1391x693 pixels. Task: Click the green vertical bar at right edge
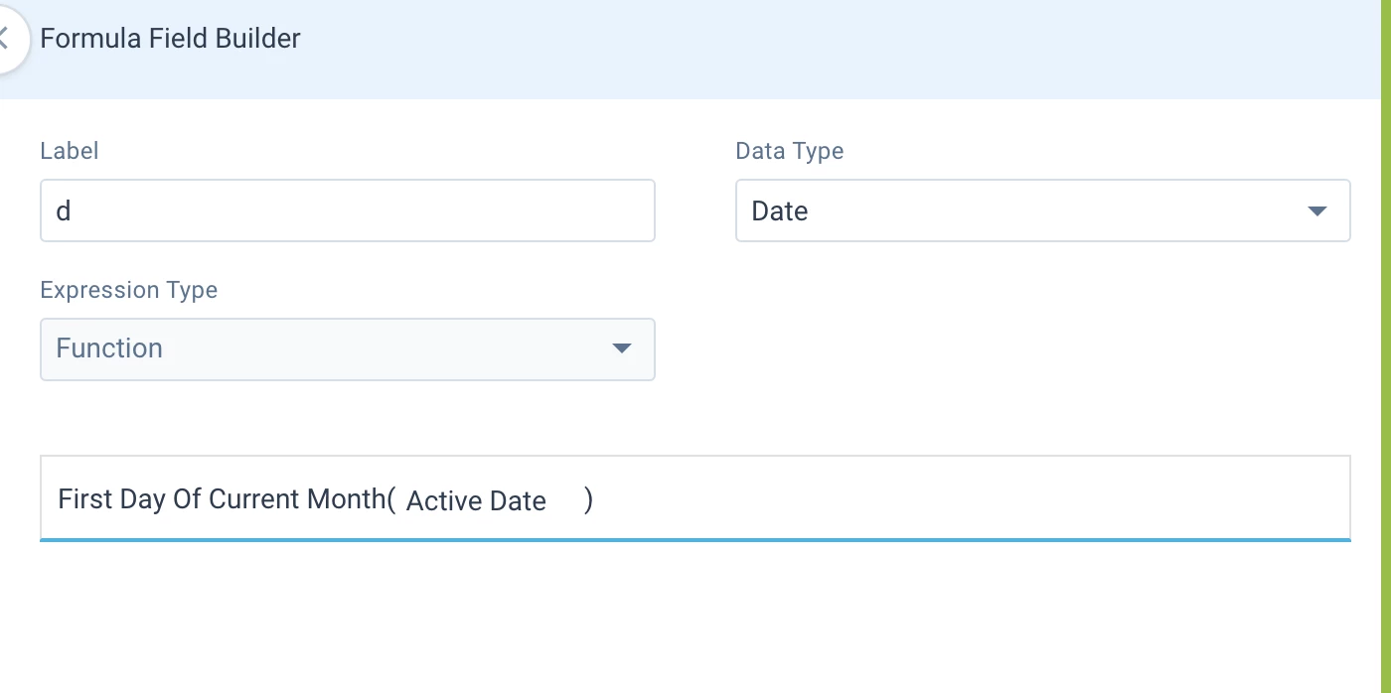(x=1386, y=346)
